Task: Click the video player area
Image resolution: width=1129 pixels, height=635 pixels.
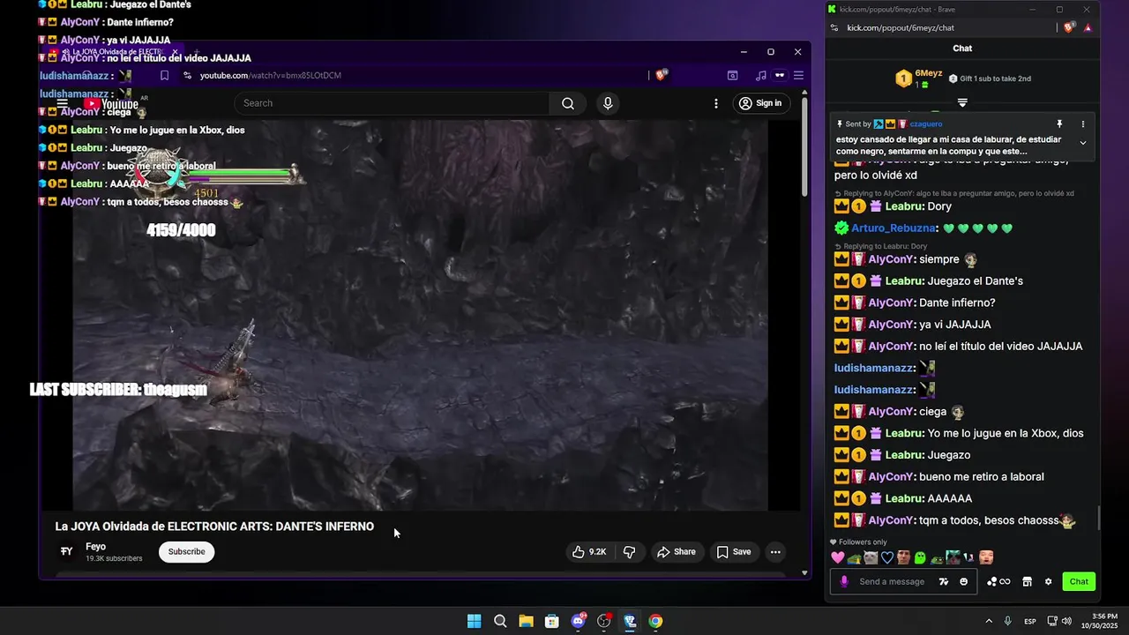Action: [421, 316]
